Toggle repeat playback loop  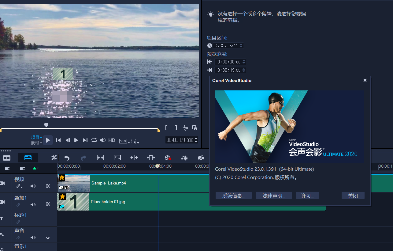point(94,140)
